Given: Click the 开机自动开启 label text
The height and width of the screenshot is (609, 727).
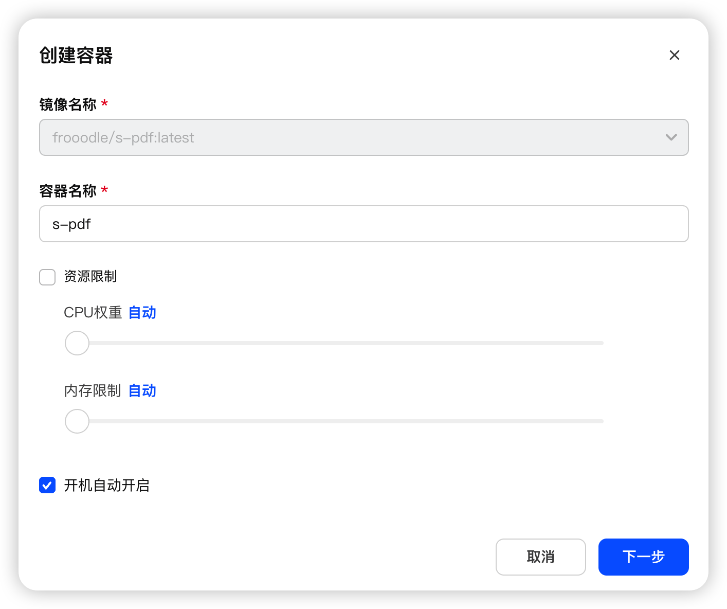Looking at the screenshot, I should click(106, 485).
